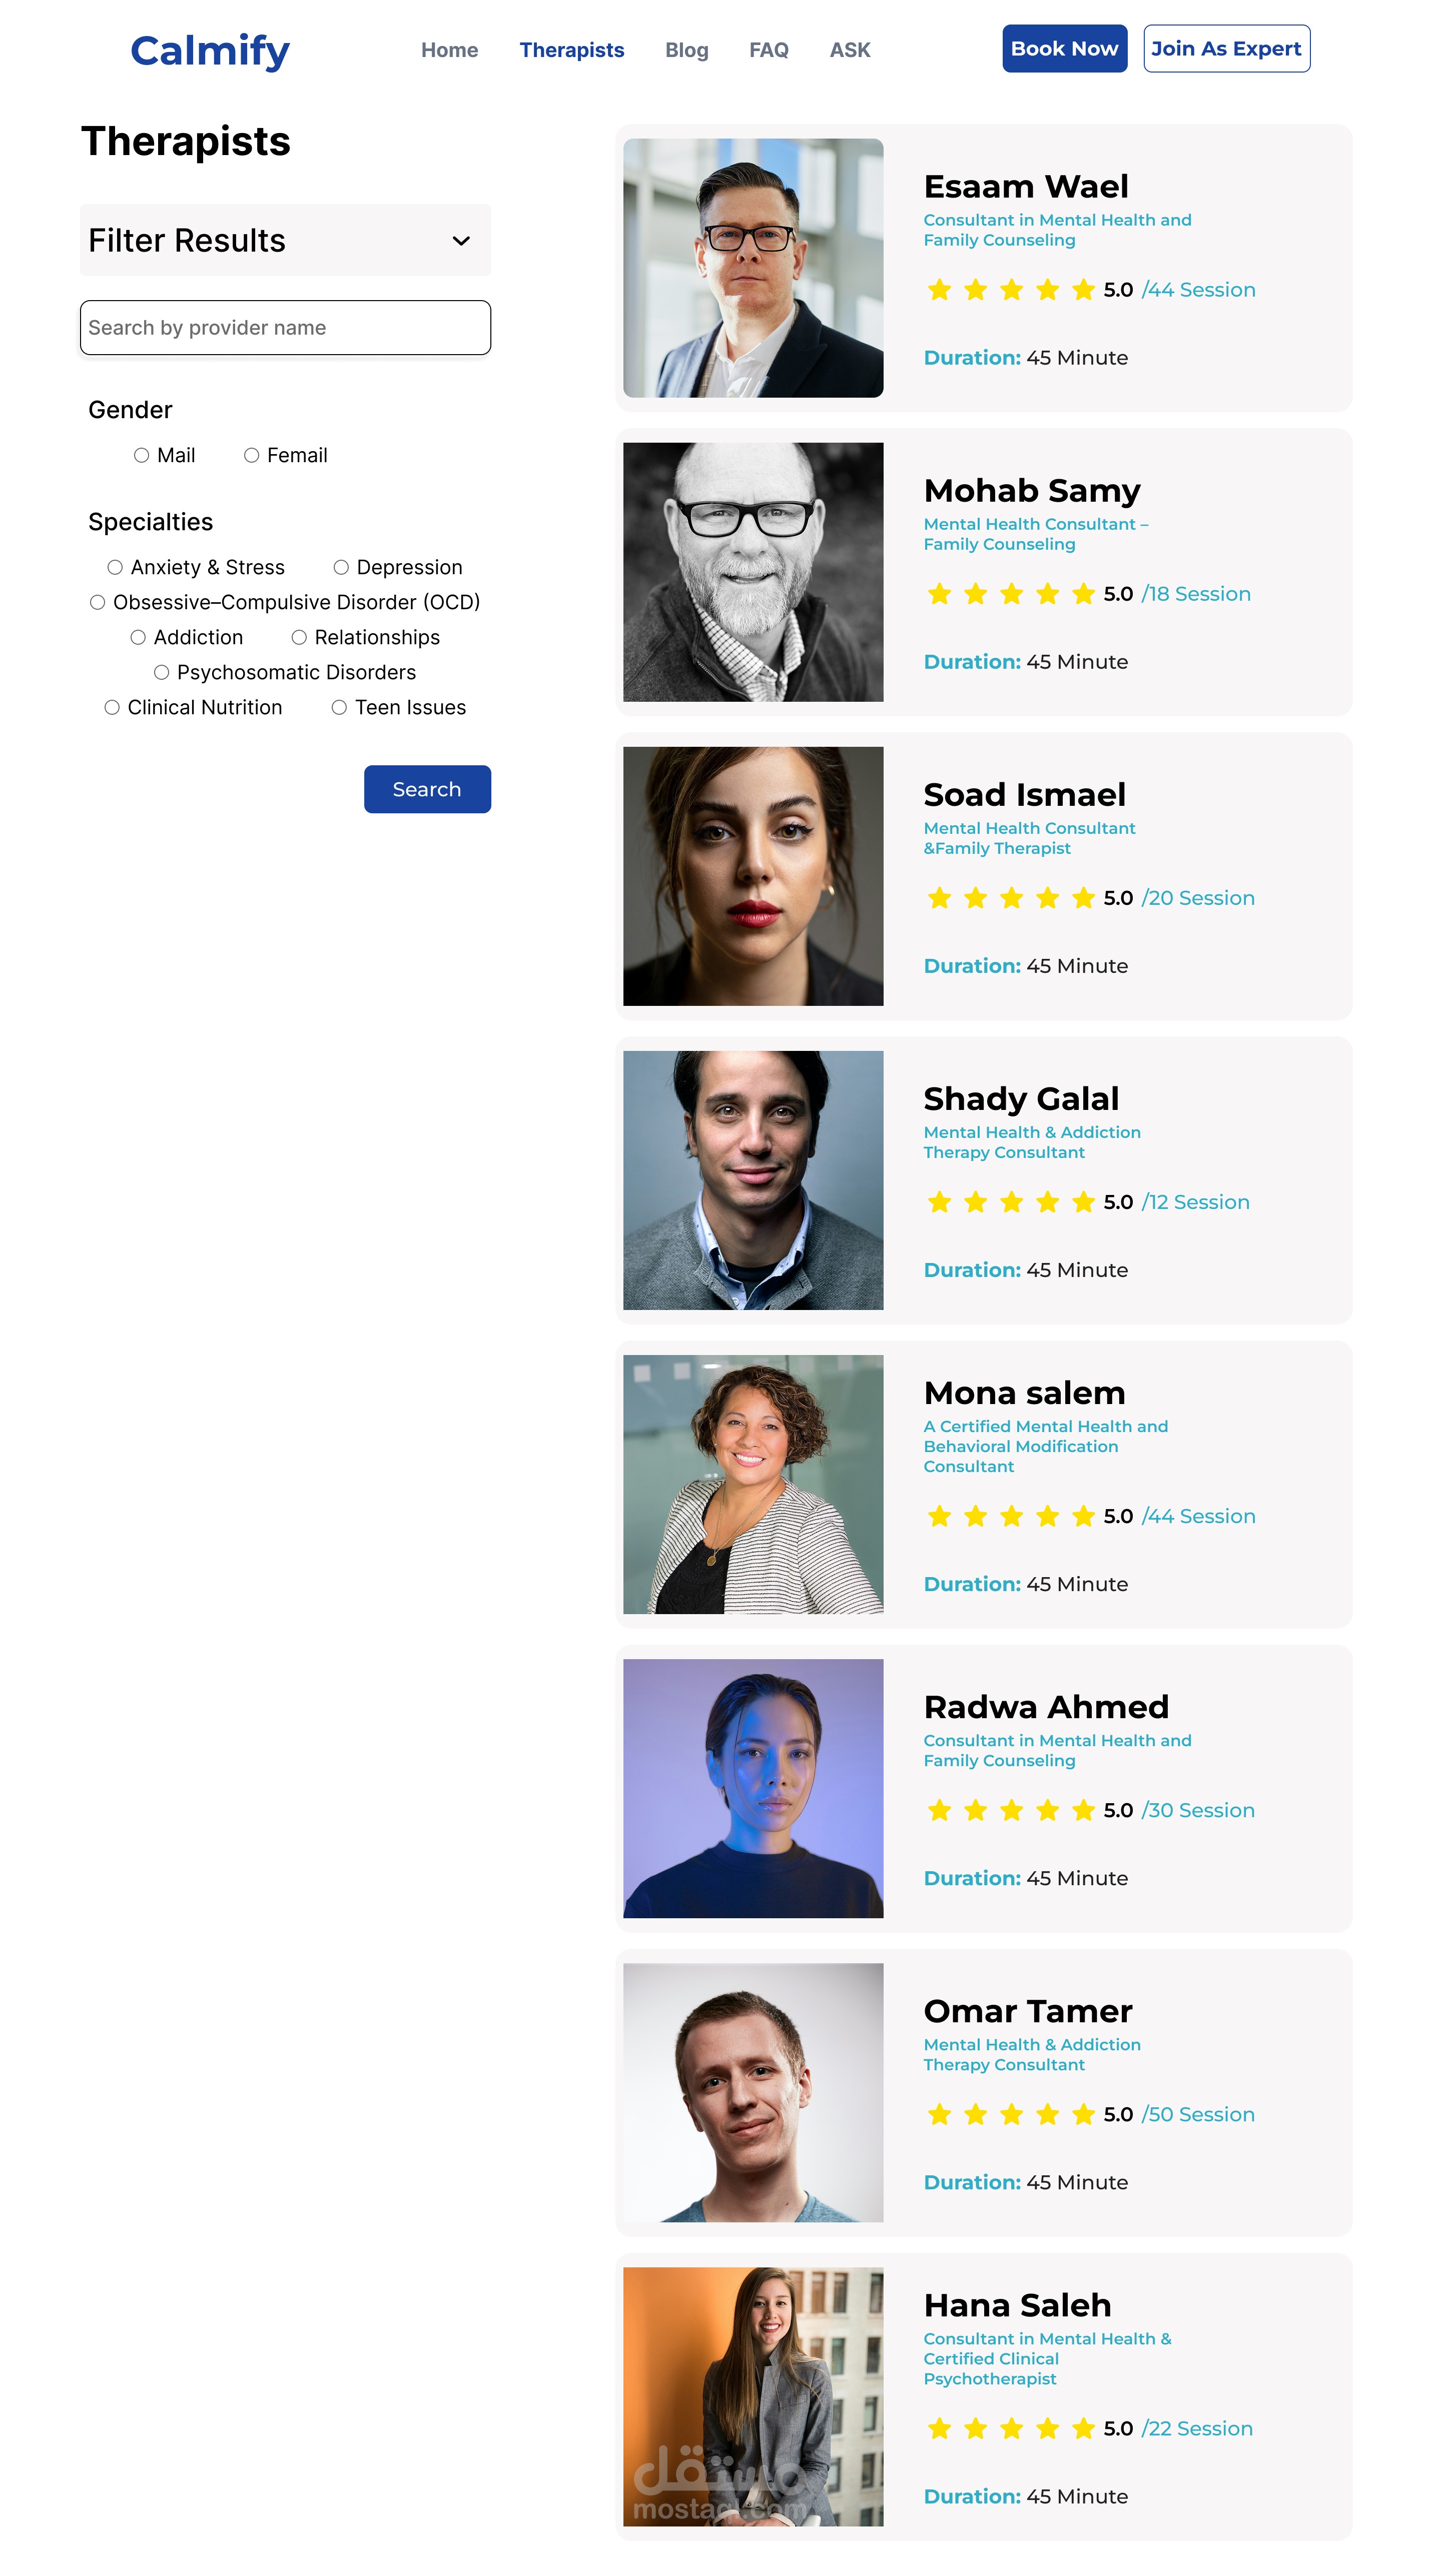Open the FAQ nav item
The width and height of the screenshot is (1441, 2576).
pos(768,50)
